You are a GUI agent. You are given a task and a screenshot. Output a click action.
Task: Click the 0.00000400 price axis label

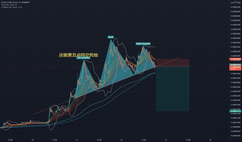pos(236,136)
